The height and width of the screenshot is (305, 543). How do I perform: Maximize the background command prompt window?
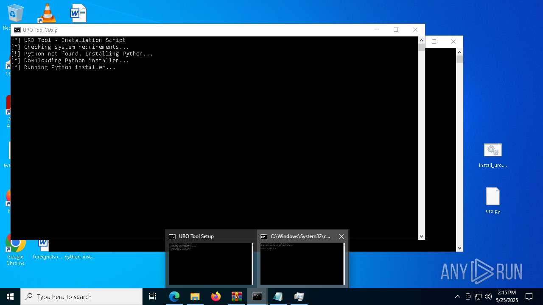click(x=434, y=42)
